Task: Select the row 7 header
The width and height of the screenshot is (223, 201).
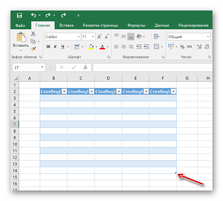Action: point(15,124)
